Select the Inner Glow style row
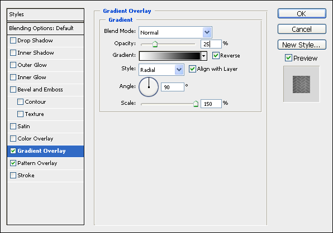Image resolution: width=333 pixels, height=233 pixels. (x=45, y=77)
